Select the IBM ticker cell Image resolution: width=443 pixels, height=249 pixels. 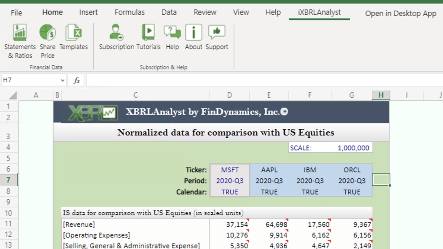coord(310,170)
